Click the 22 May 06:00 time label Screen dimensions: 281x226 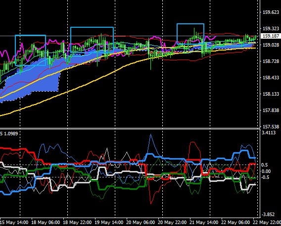235,223
